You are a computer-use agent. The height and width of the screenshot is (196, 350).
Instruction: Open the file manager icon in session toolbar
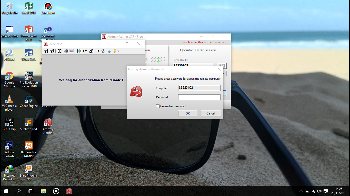[x=60, y=51]
